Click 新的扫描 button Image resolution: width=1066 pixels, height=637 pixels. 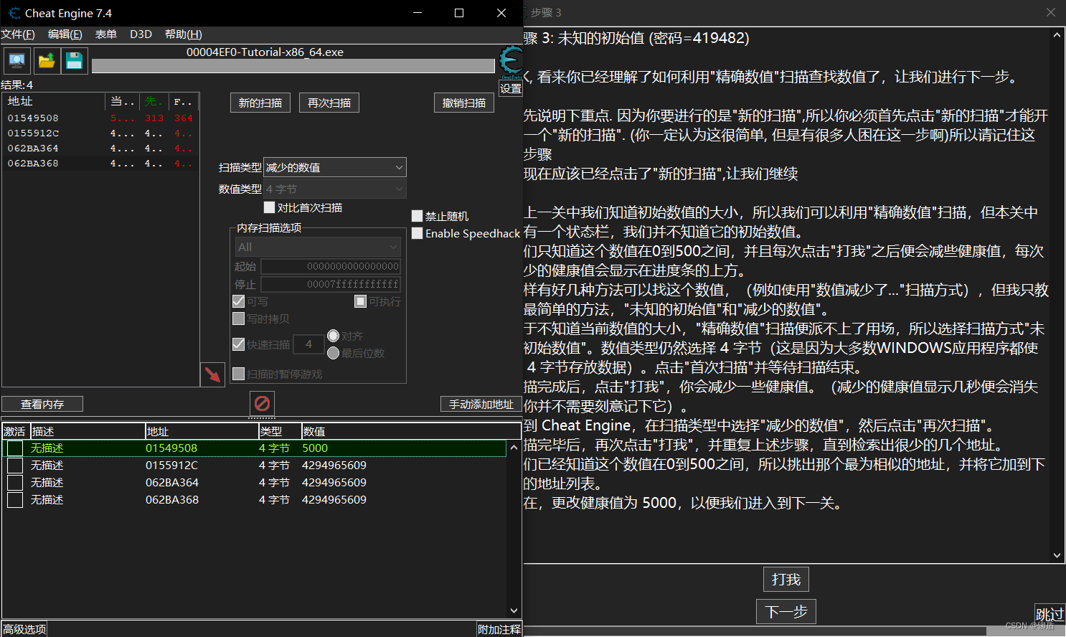[260, 103]
